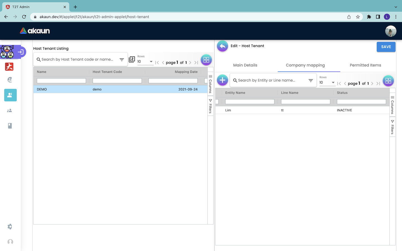Open Rows dropdown in Host Tenant Listing
Image resolution: width=402 pixels, height=251 pixels.
tap(145, 62)
